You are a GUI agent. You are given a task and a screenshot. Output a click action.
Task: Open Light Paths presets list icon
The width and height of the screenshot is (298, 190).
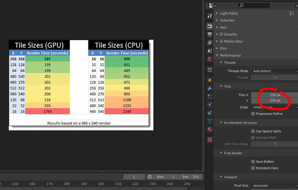point(291,14)
